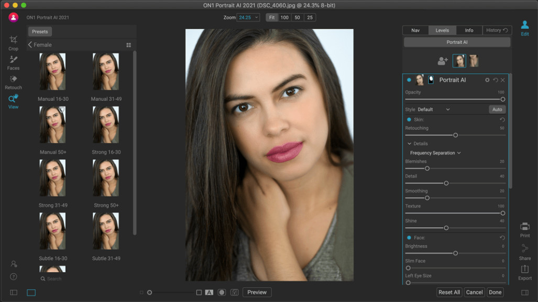This screenshot has width=538, height=302.
Task: Adjust the Retouching slider handle
Action: [x=455, y=135]
